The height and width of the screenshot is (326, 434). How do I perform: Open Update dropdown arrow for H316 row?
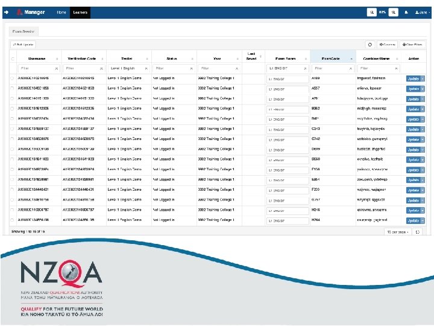tap(423, 211)
